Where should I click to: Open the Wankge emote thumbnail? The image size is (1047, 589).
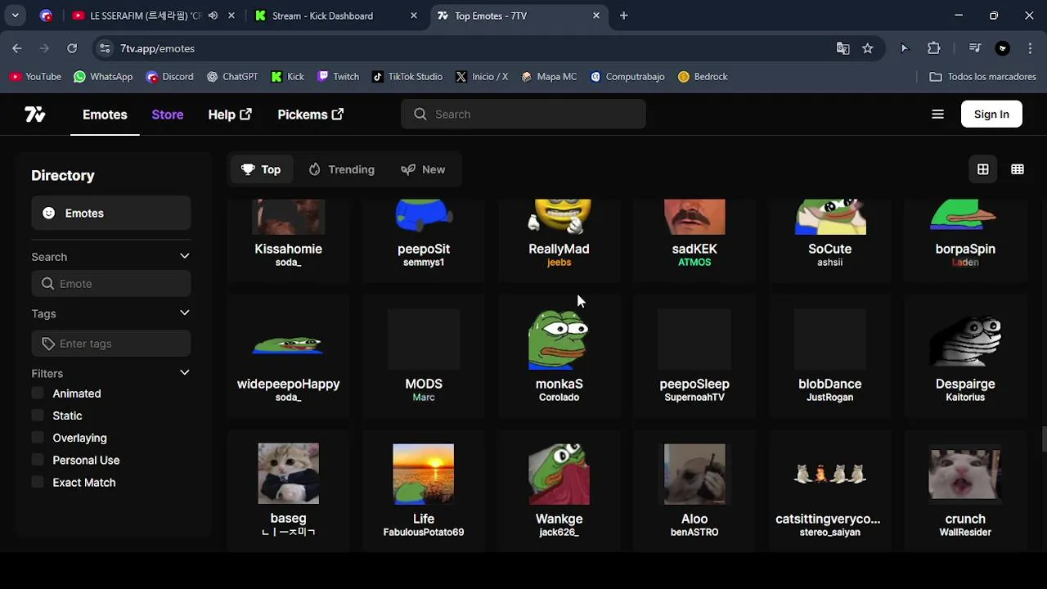pos(559,474)
